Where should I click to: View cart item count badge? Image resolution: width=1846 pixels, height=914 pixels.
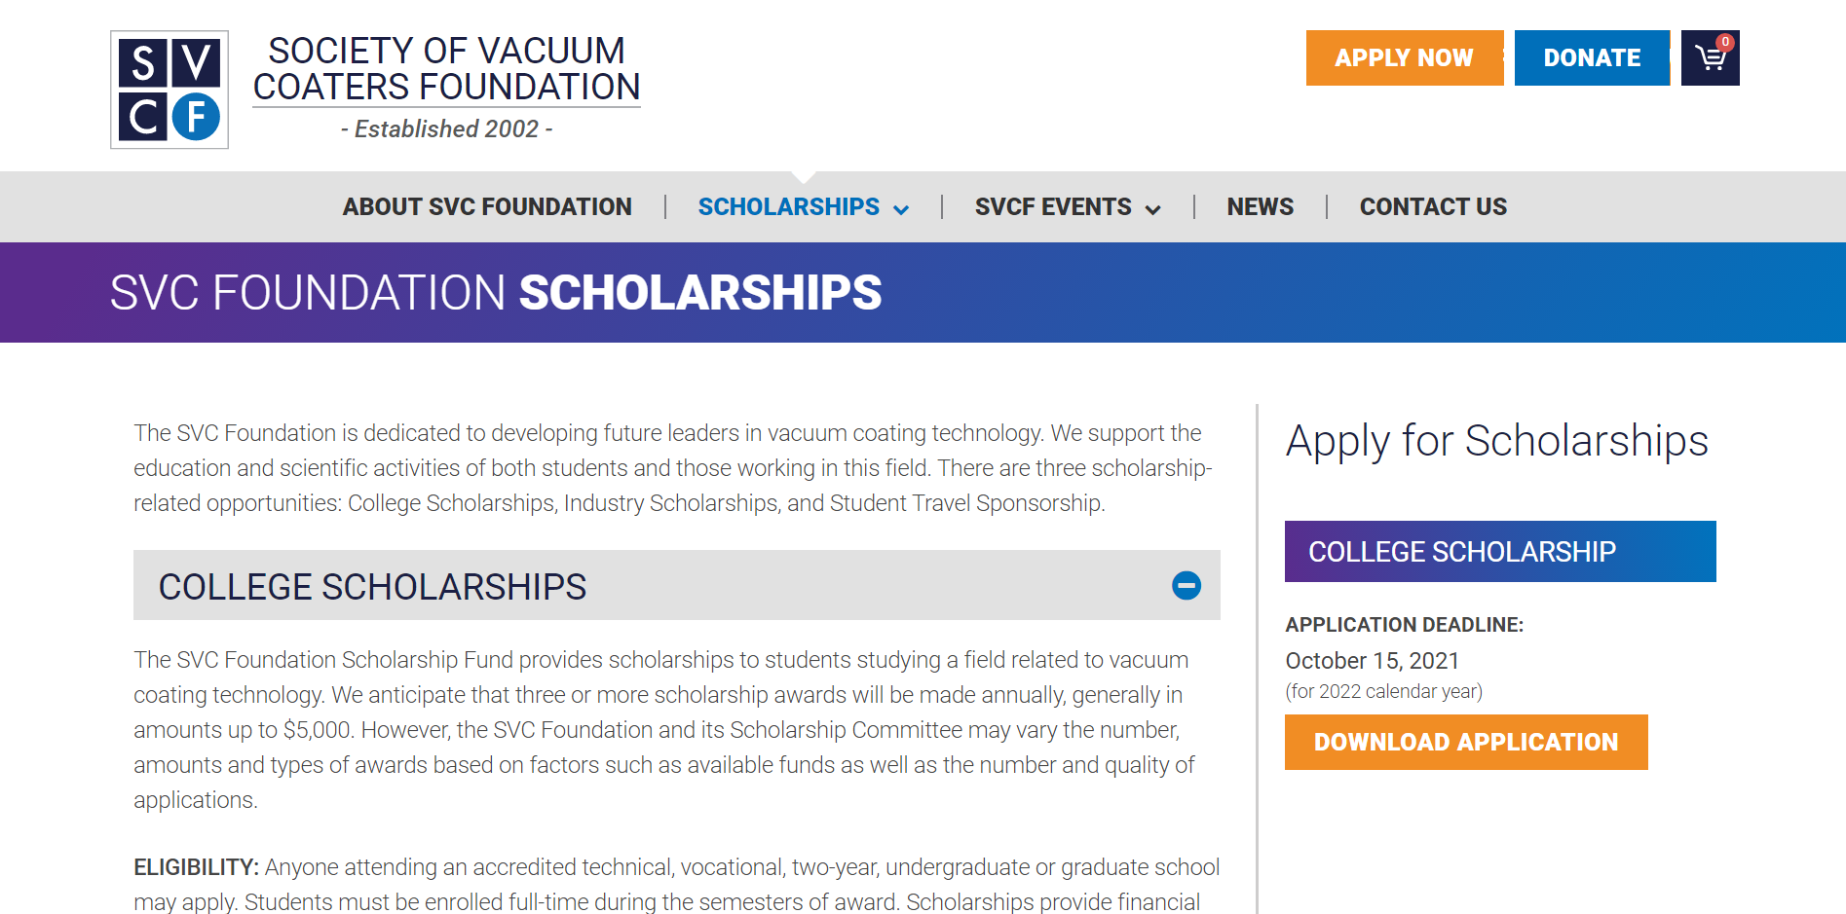pyautogui.click(x=1724, y=42)
